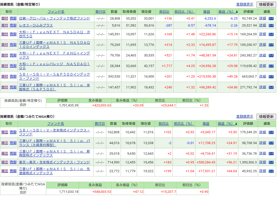Screen dimensions: 278x199
Task: Open 日興グローバル・フィンテック株式ファンド fund link
Action: (55, 19)
